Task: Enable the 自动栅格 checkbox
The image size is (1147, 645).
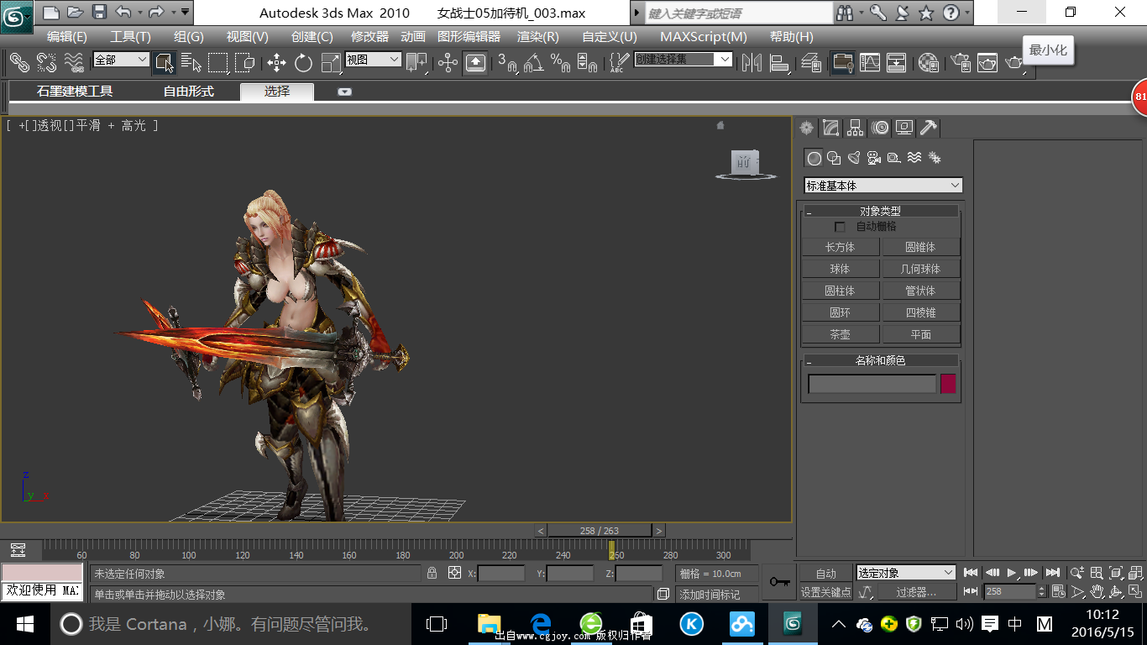Action: [x=840, y=227]
